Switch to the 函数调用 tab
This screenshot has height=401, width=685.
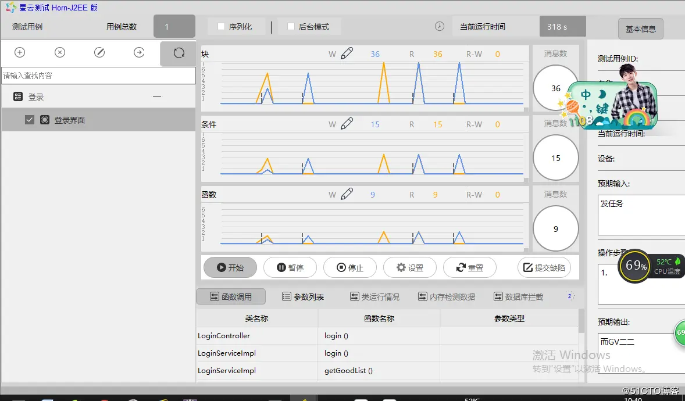tap(231, 296)
